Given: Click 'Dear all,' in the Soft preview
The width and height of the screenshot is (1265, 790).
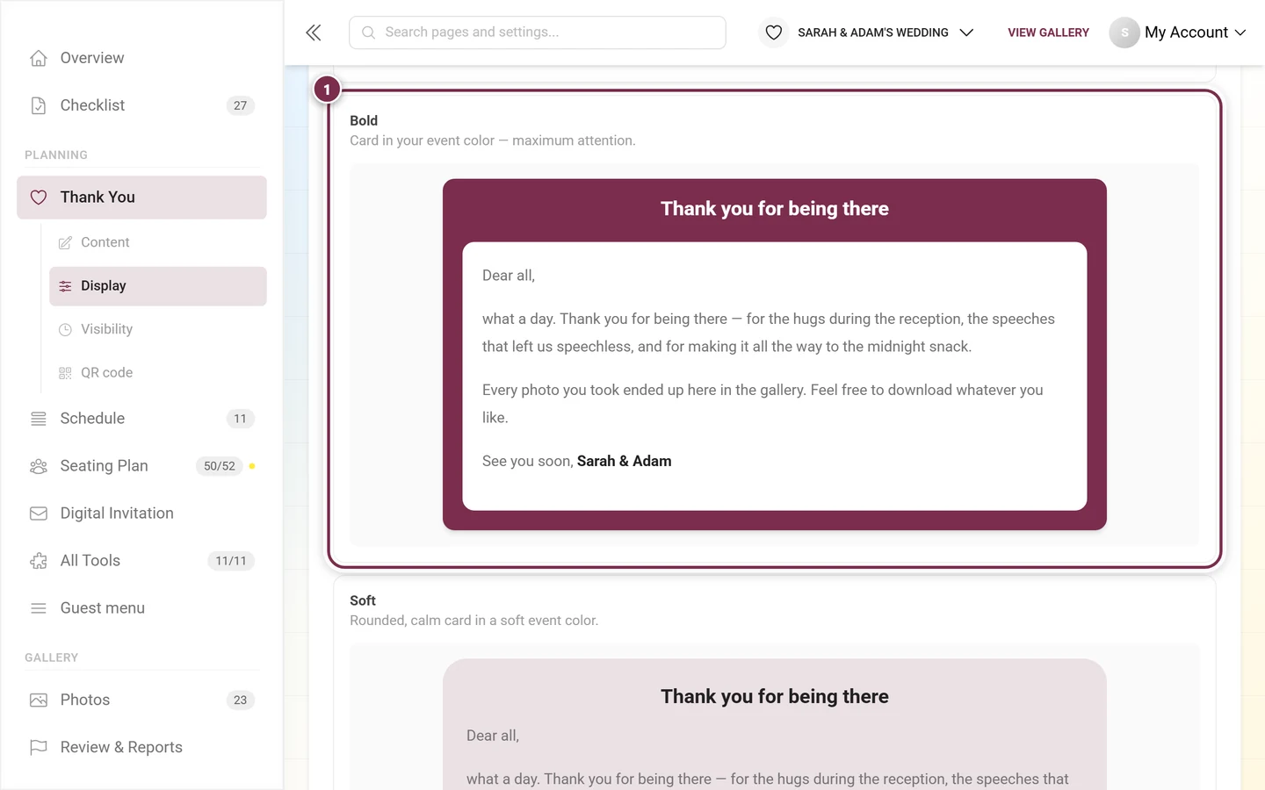Looking at the screenshot, I should pyautogui.click(x=493, y=736).
